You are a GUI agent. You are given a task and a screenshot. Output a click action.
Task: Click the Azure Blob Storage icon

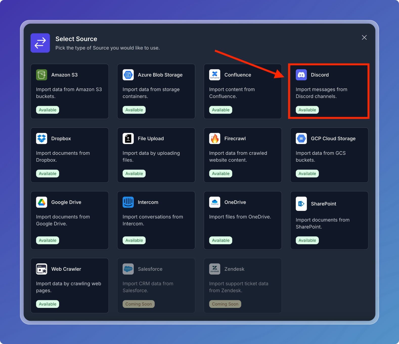pyautogui.click(x=128, y=75)
